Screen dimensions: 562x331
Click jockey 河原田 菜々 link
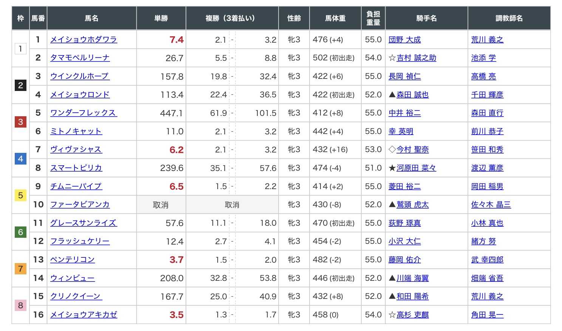tap(416, 168)
